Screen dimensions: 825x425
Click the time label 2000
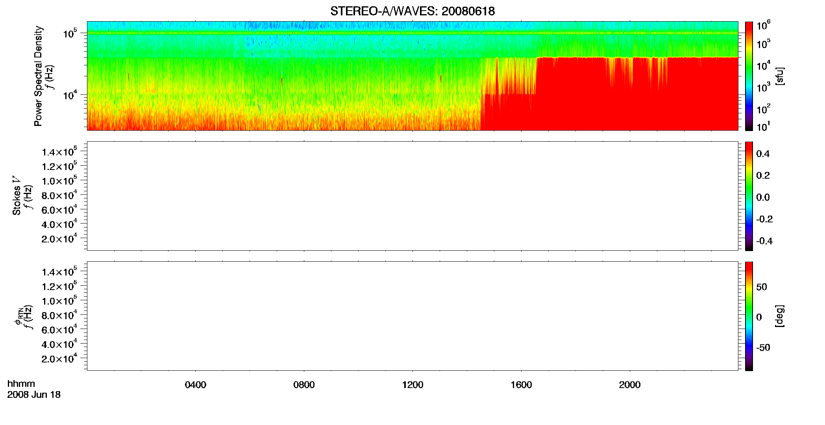pyautogui.click(x=630, y=385)
